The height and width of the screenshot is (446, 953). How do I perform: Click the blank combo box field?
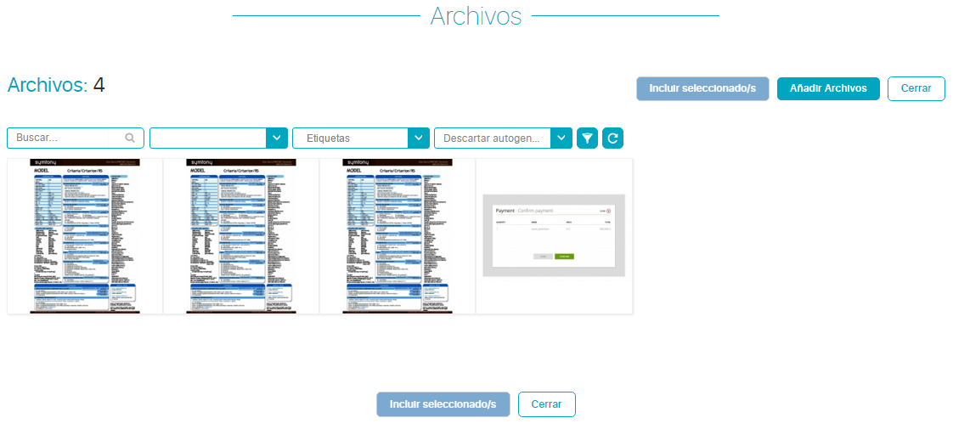click(208, 138)
